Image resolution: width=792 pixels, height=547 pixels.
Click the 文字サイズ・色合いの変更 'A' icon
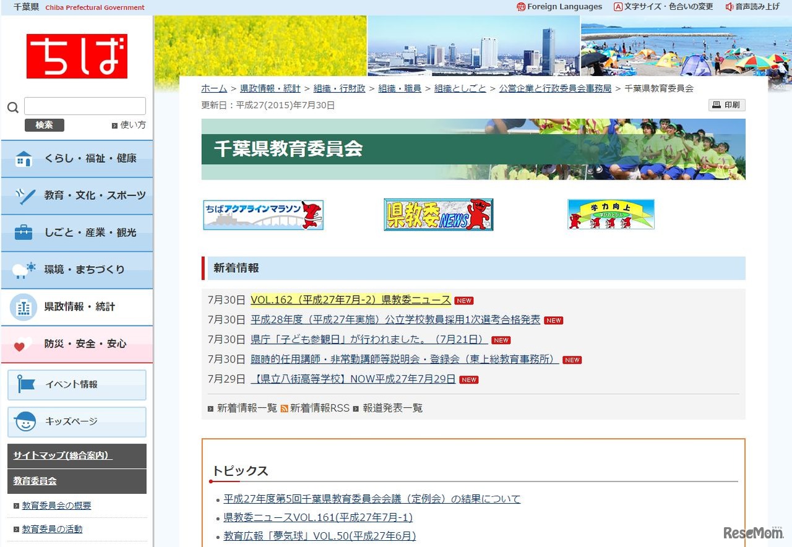[x=618, y=7]
